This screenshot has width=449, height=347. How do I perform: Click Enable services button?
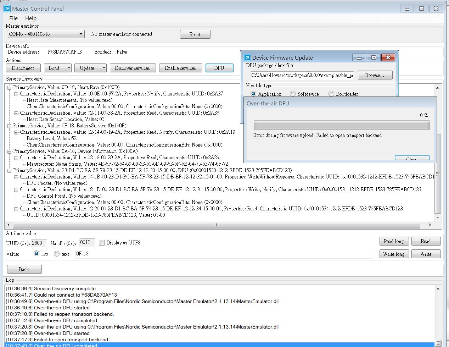180,68
